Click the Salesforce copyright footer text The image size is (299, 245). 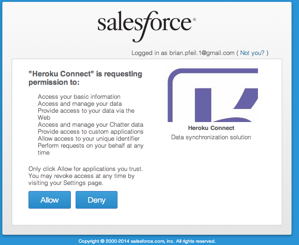pyautogui.click(x=147, y=241)
